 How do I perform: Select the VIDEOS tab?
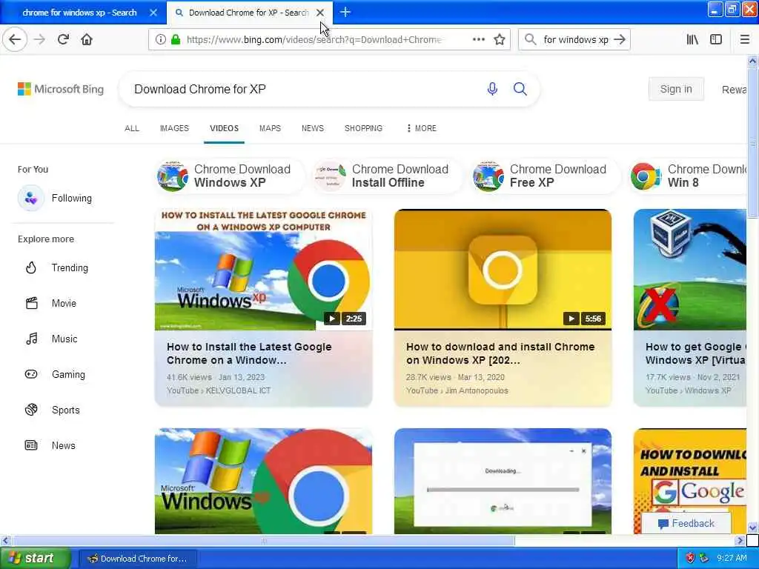tap(224, 128)
